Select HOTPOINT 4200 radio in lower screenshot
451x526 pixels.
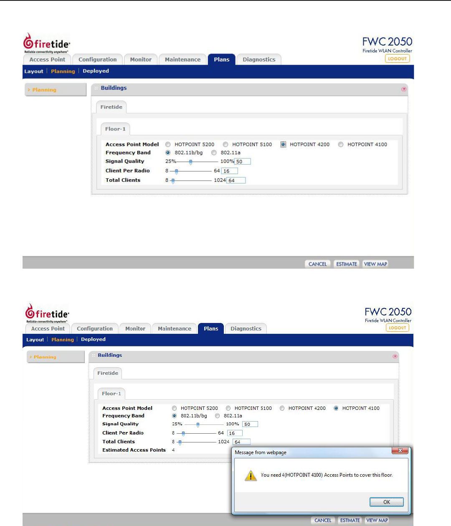point(282,408)
